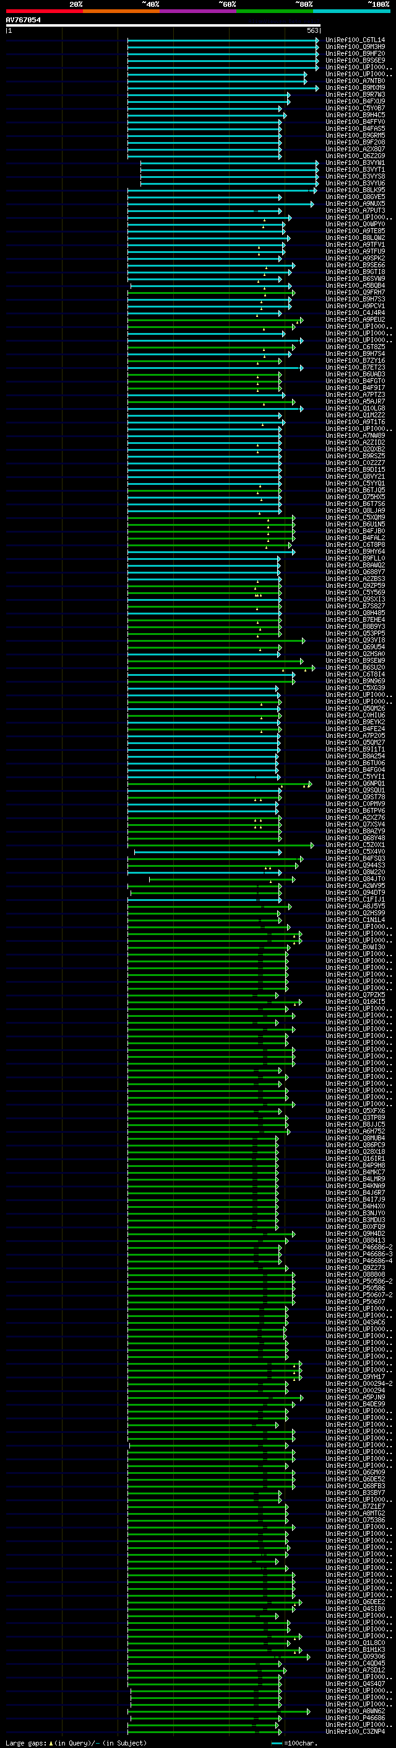
Task: Select the UniRef100_A2X8Q7 label
Action: click(x=355, y=149)
